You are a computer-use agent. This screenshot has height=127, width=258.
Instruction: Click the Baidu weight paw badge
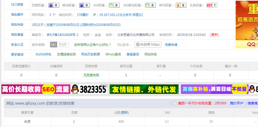point(54,5)
